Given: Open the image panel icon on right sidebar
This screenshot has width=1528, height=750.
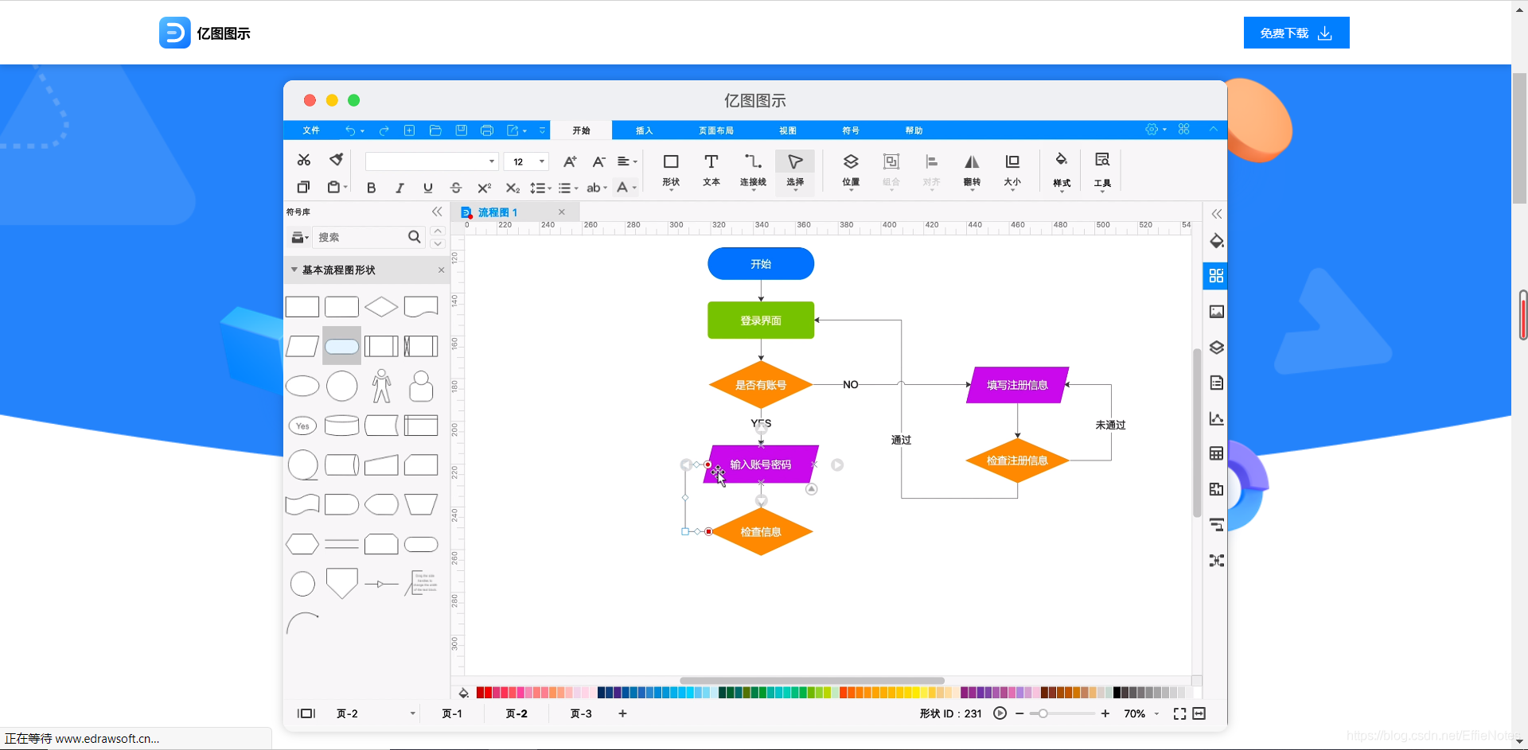Looking at the screenshot, I should pos(1216,312).
